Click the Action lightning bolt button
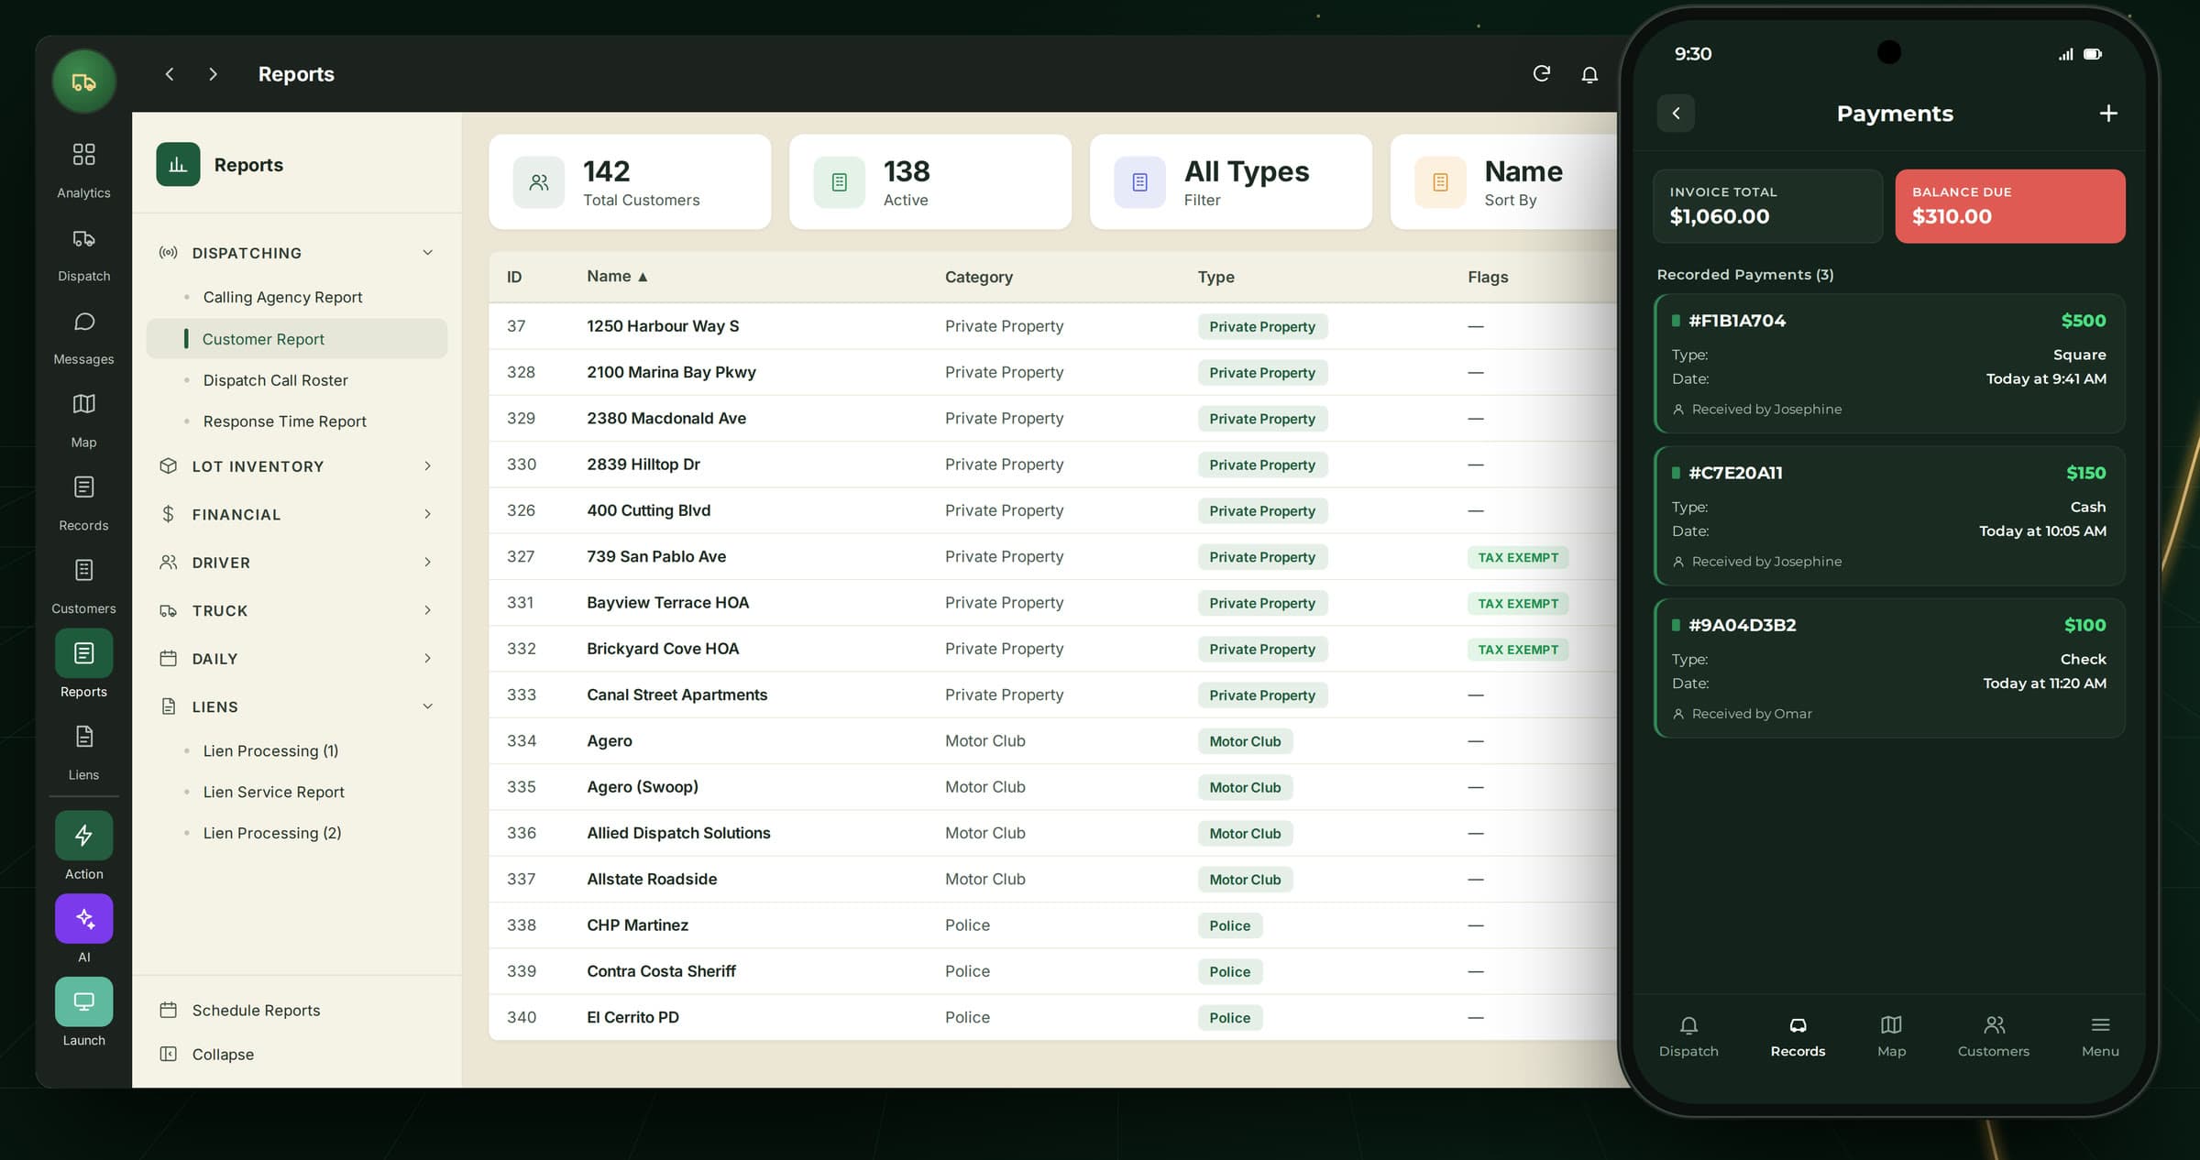 tap(83, 836)
